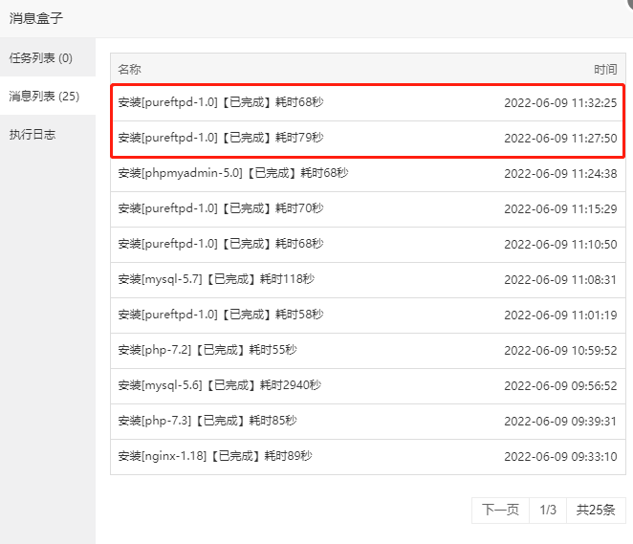Open the 安装[phpmyadmin-5.0] completed message
Image resolution: width=633 pixels, height=544 pixels.
tap(368, 174)
